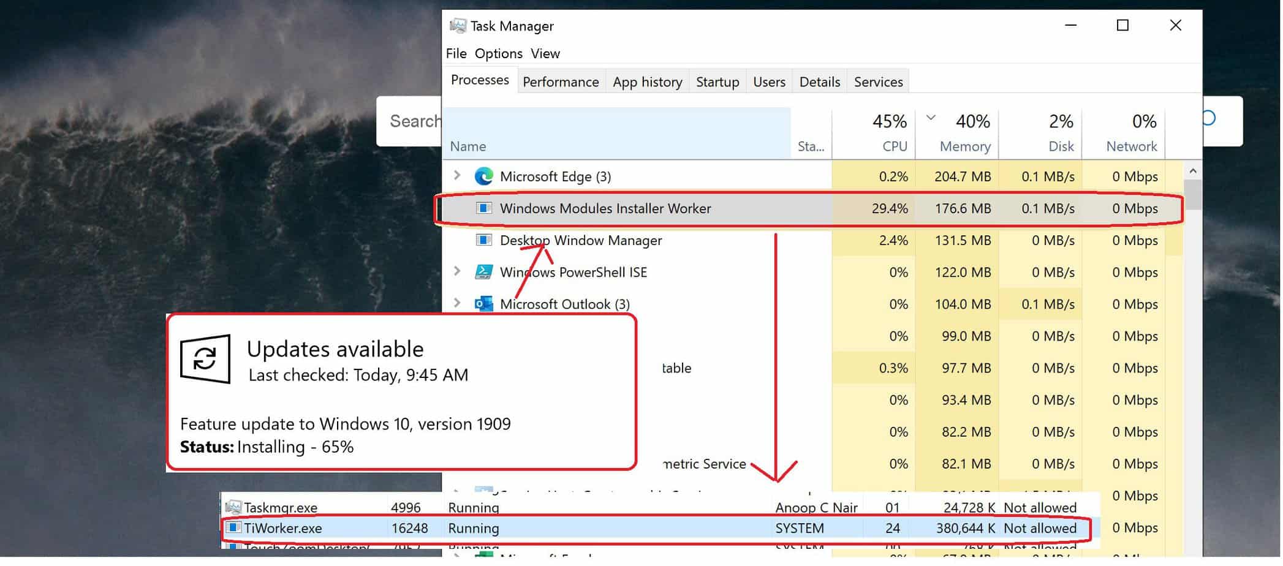The image size is (1283, 566).
Task: Click the 24,728 K memory value
Action: tap(969, 507)
